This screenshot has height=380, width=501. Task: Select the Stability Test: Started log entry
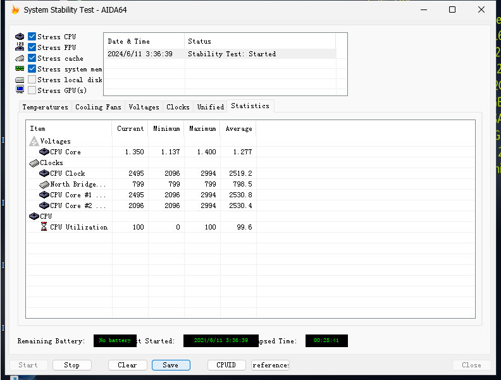232,54
